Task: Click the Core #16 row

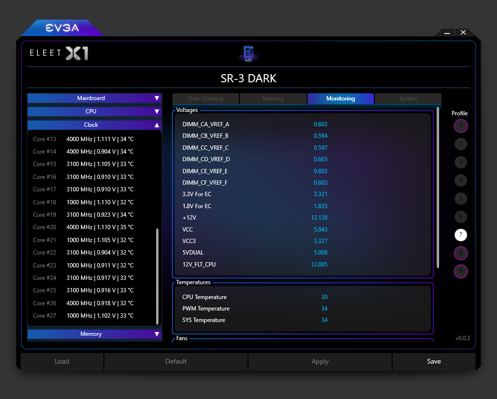Action: tap(83, 177)
